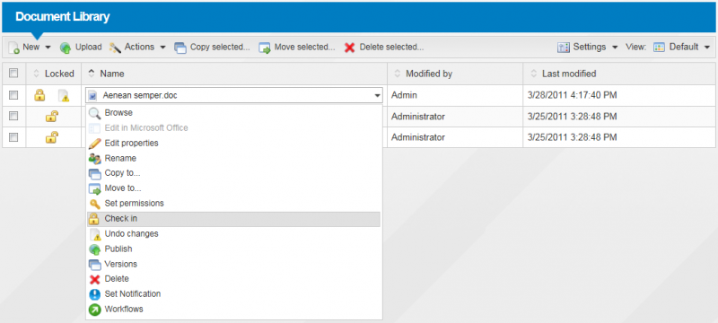The height and width of the screenshot is (323, 718).
Task: Click the red X Delete icon in context menu
Action: point(94,279)
